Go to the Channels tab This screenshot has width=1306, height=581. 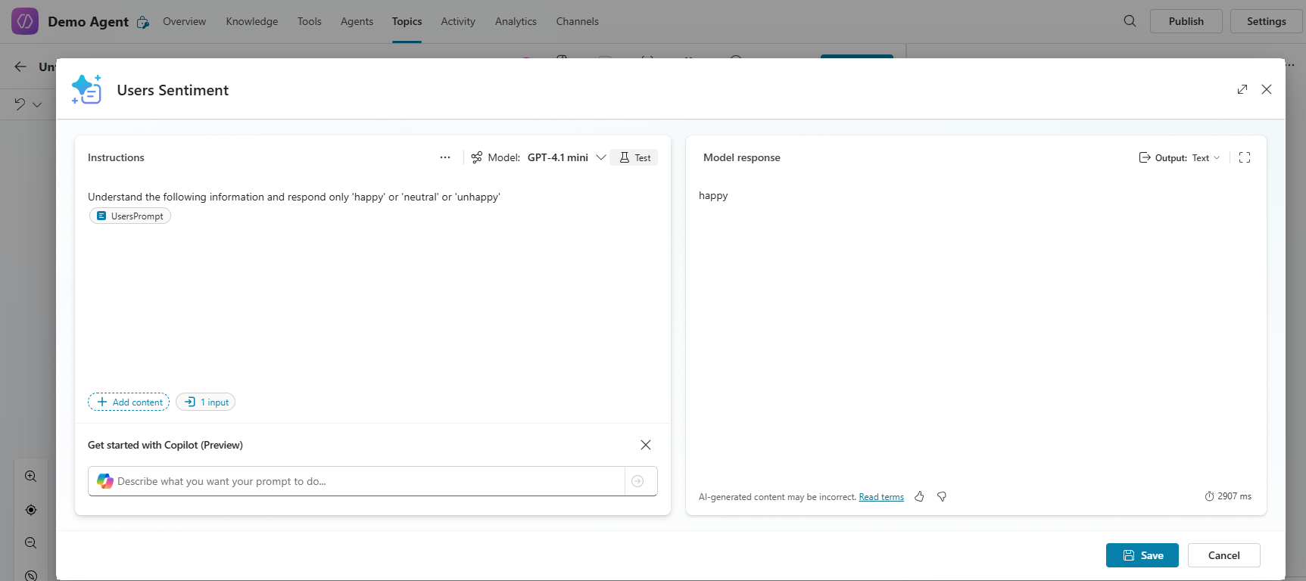577,21
